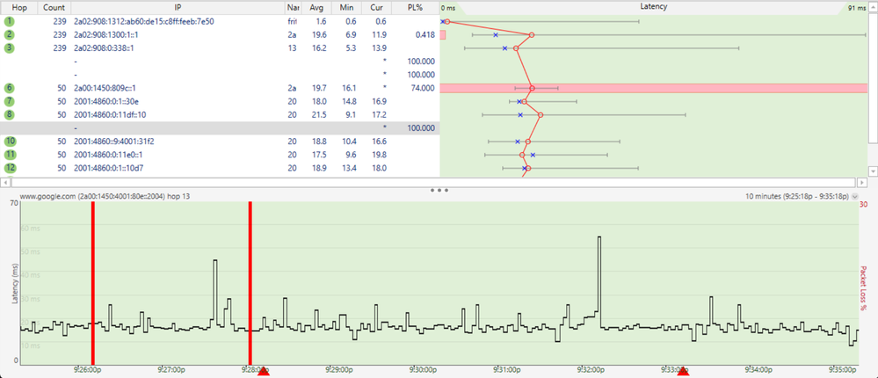This screenshot has height=378, width=878.
Task: Click the red marker triangle near 9:33:00p
Action: pyautogui.click(x=683, y=371)
